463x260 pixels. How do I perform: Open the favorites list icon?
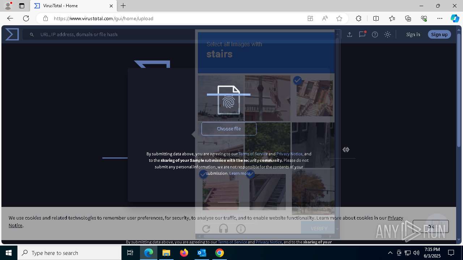click(x=392, y=18)
